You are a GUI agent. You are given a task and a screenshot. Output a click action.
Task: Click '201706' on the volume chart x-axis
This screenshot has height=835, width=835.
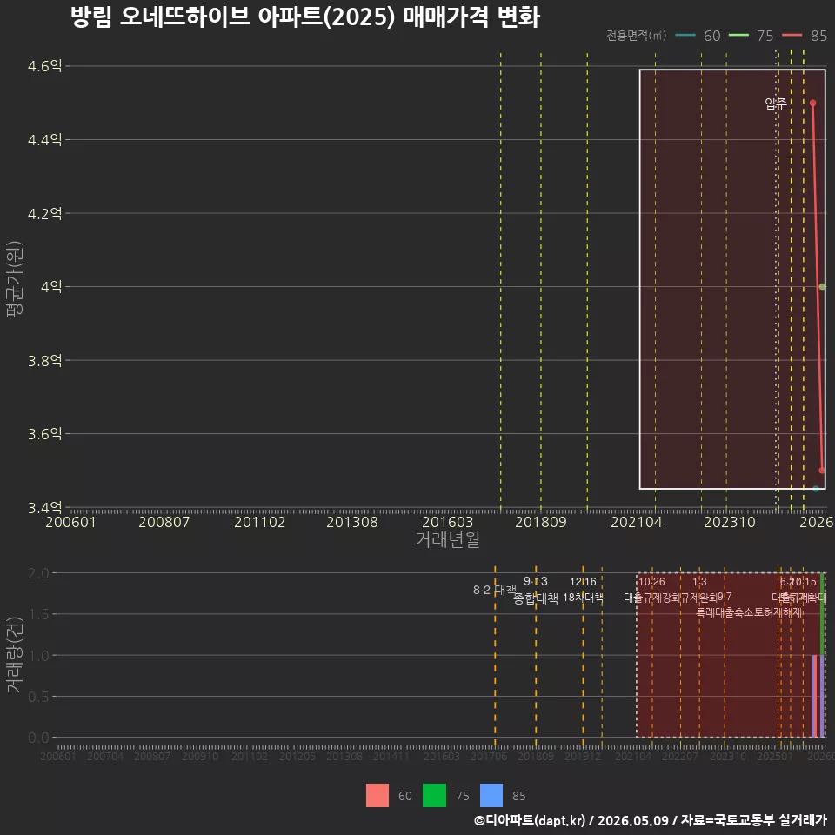[x=488, y=756]
